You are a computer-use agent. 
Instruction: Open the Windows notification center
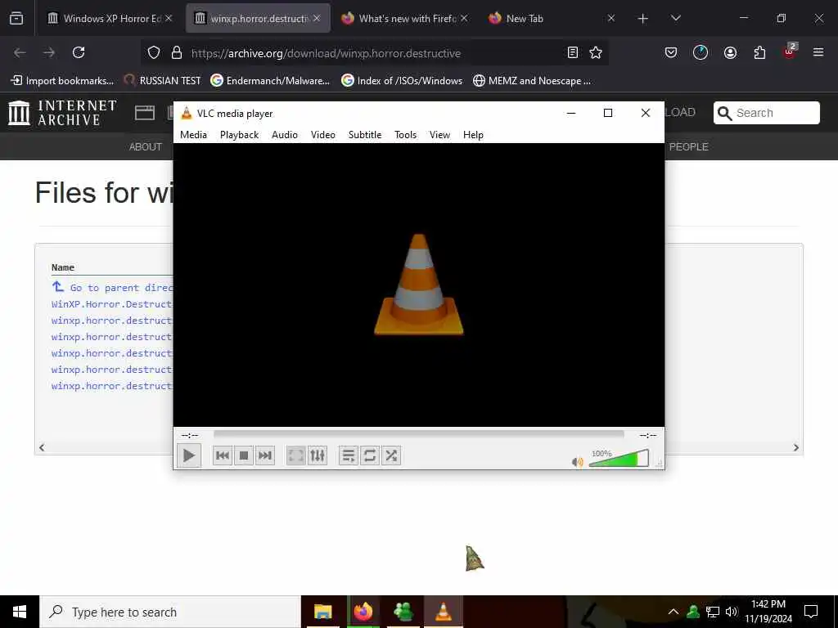811,612
